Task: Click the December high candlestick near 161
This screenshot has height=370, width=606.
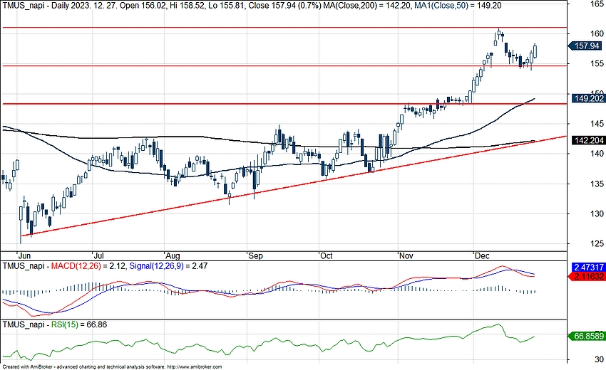Action: pyautogui.click(x=499, y=33)
